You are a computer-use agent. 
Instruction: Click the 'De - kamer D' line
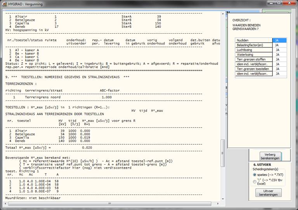click(24, 60)
